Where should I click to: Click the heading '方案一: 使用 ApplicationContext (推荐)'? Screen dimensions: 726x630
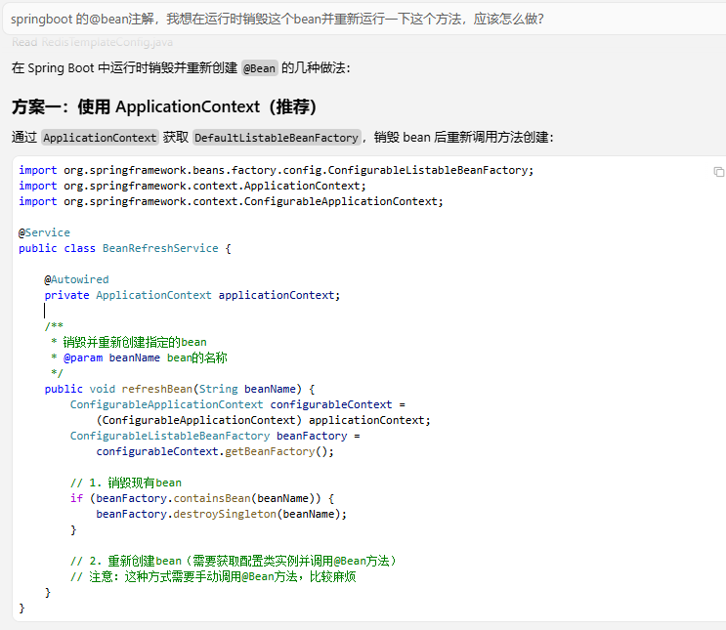164,106
